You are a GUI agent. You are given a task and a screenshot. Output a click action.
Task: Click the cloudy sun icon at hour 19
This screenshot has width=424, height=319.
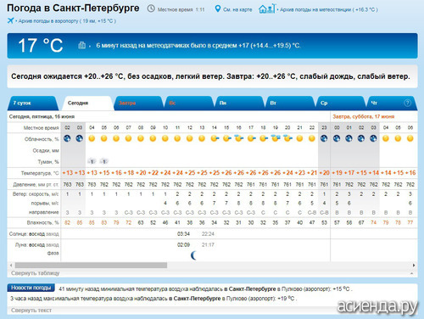point(276,138)
